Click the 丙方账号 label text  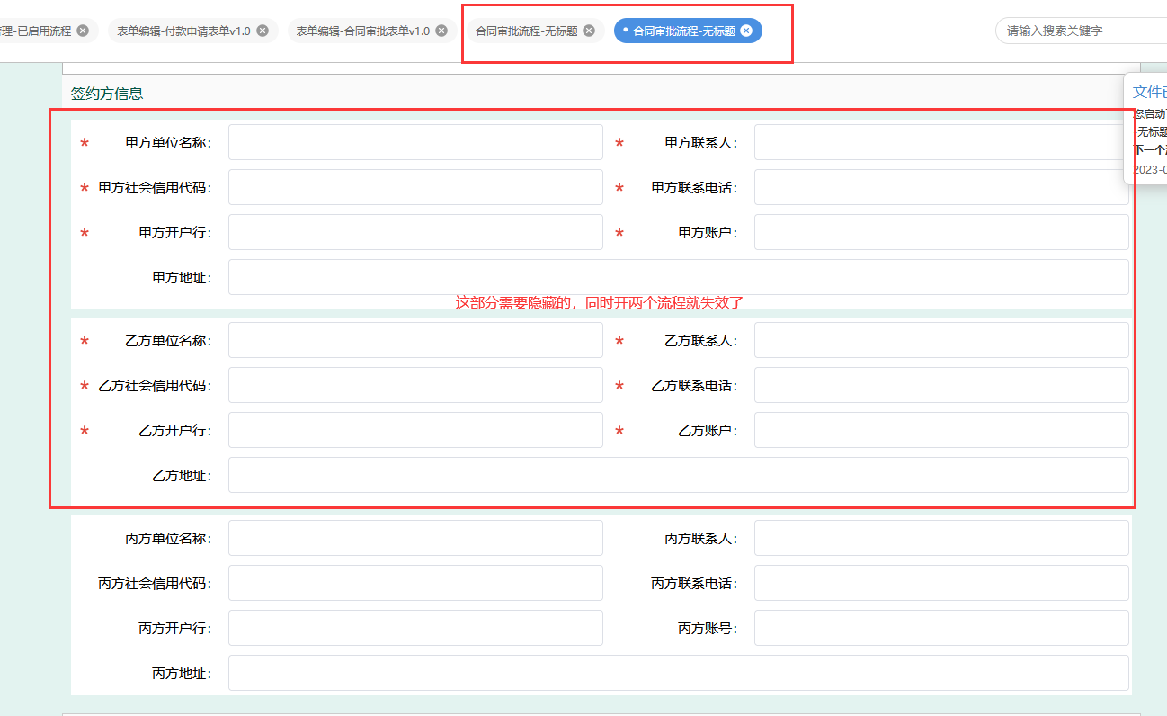click(708, 629)
